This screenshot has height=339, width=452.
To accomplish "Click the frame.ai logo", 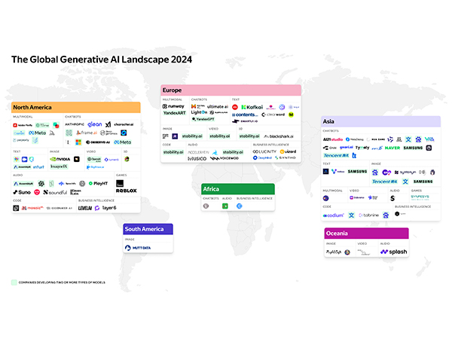I will (x=87, y=133).
